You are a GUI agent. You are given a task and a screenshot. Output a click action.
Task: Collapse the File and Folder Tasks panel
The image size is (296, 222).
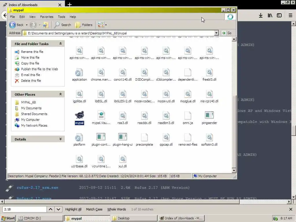tap(60, 44)
